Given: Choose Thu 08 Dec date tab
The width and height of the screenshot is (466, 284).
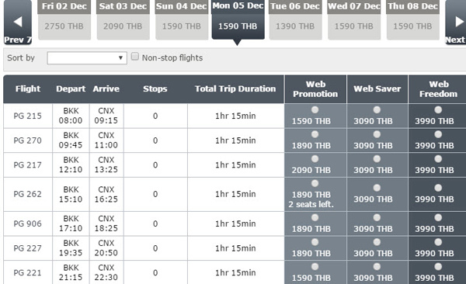Looking at the screenshot, I should [413, 20].
